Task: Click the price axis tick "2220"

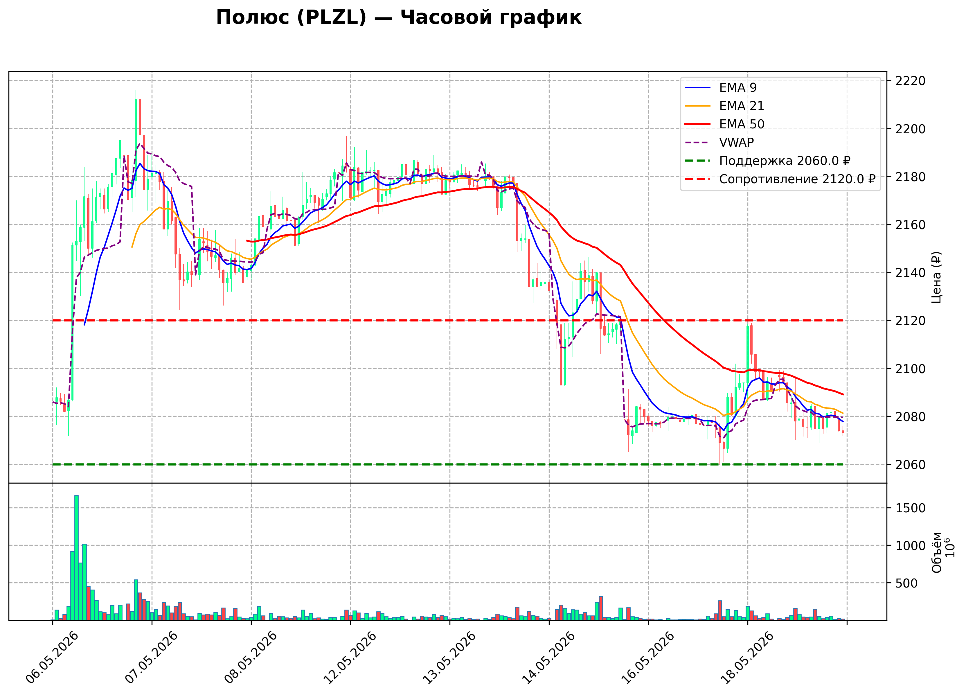Action: [x=910, y=81]
